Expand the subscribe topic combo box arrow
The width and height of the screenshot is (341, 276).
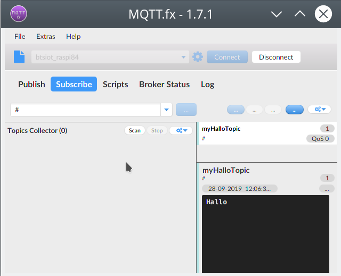pyautogui.click(x=166, y=110)
